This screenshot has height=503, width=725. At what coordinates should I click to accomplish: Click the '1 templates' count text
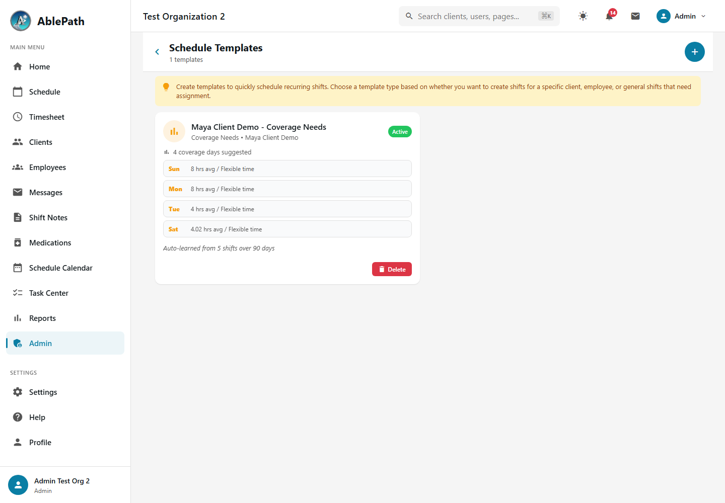click(x=186, y=59)
